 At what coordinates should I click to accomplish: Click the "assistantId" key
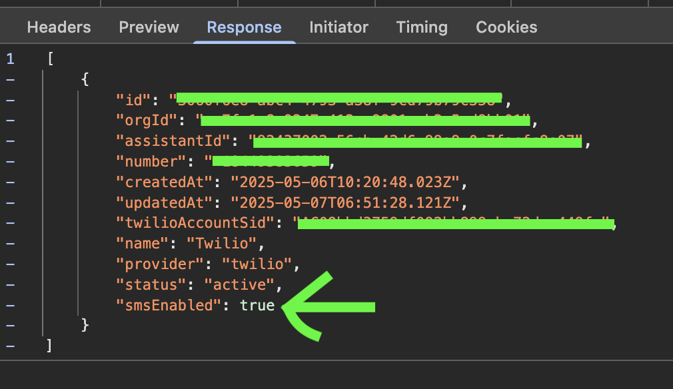pos(173,141)
